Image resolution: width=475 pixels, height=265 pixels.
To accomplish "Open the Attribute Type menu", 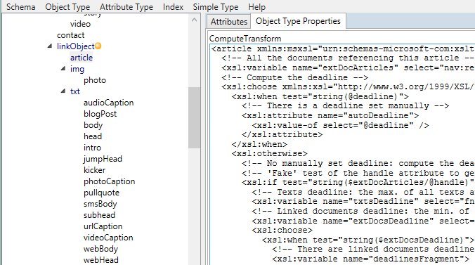I will coord(126,6).
